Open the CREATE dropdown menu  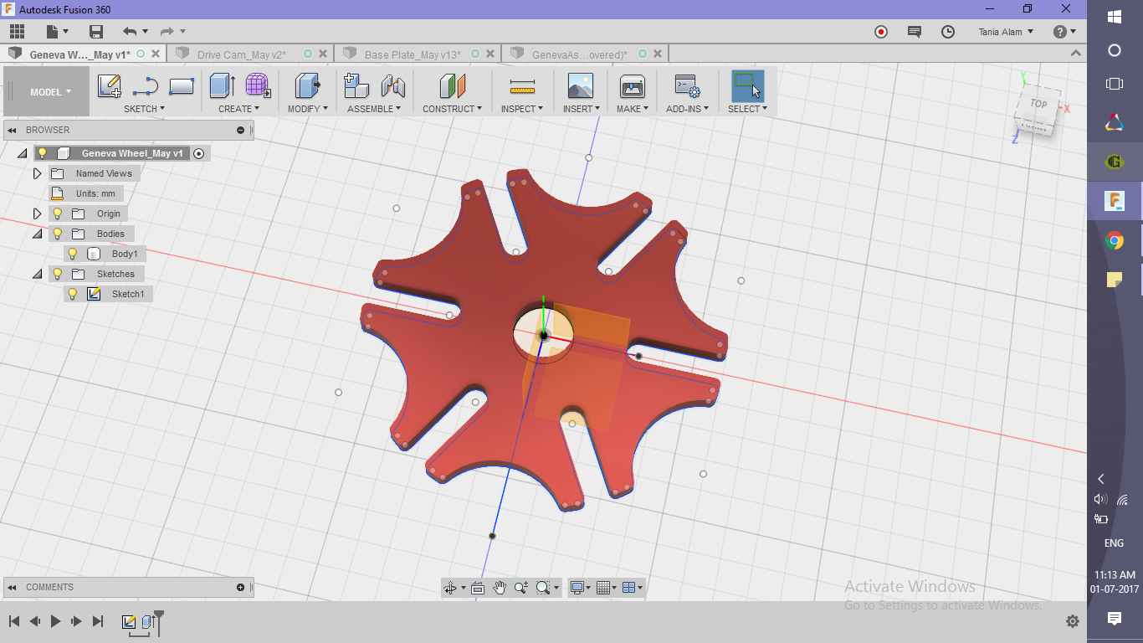[x=238, y=109]
